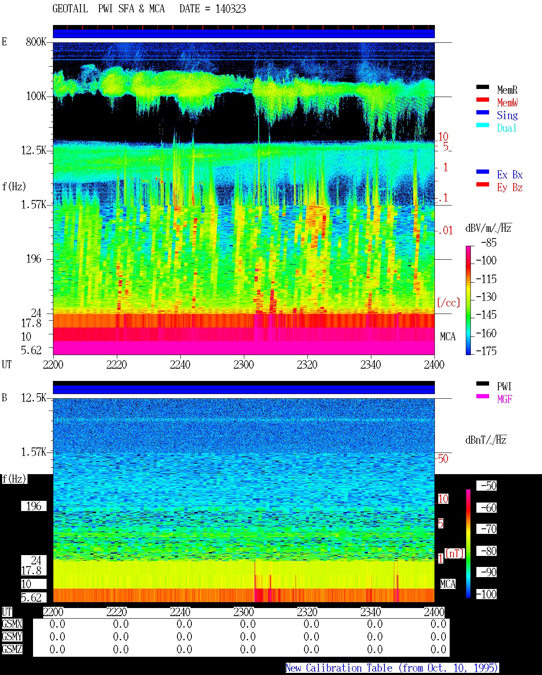Click the red Ey Bz legend swatch
This screenshot has width=542, height=675.
coord(483,185)
